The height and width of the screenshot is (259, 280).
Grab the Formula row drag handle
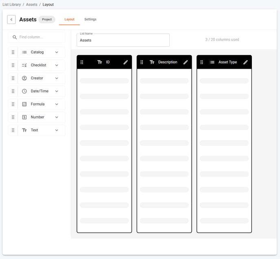[x=13, y=104]
